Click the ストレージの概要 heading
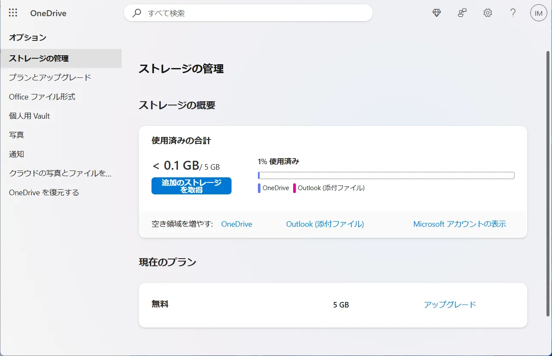The image size is (552, 356). [177, 105]
